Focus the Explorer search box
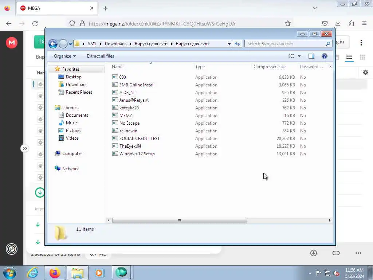Image resolution: width=373 pixels, height=280 pixels. [x=288, y=44]
